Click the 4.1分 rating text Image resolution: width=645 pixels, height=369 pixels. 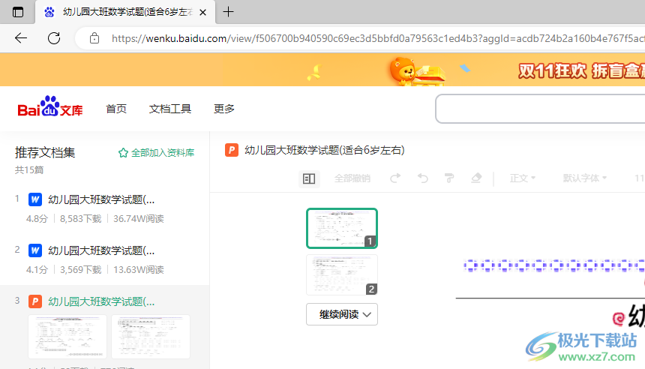click(x=37, y=269)
